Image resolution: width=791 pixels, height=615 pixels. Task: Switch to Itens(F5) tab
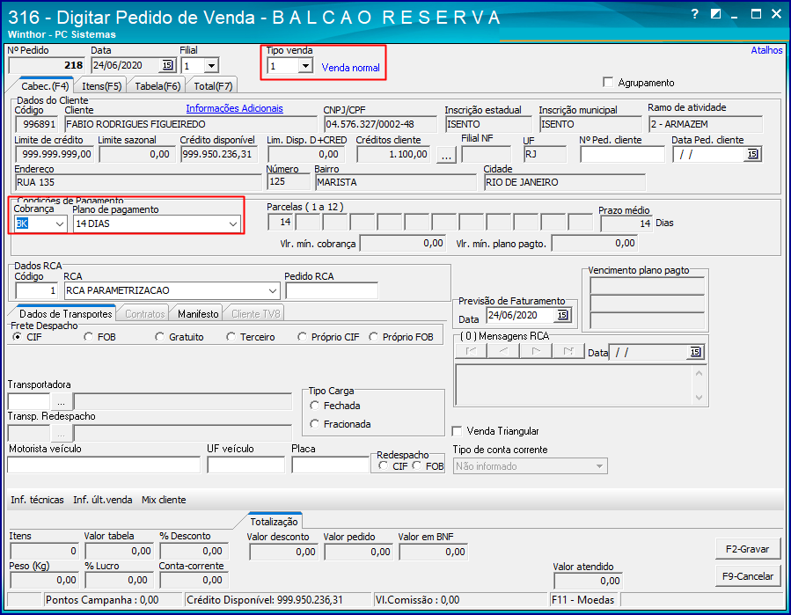tap(102, 86)
